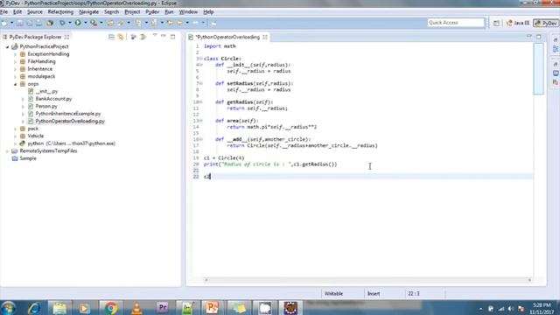Open the Refactoring menu
Viewport: 560px width, 315px height.
(60, 11)
